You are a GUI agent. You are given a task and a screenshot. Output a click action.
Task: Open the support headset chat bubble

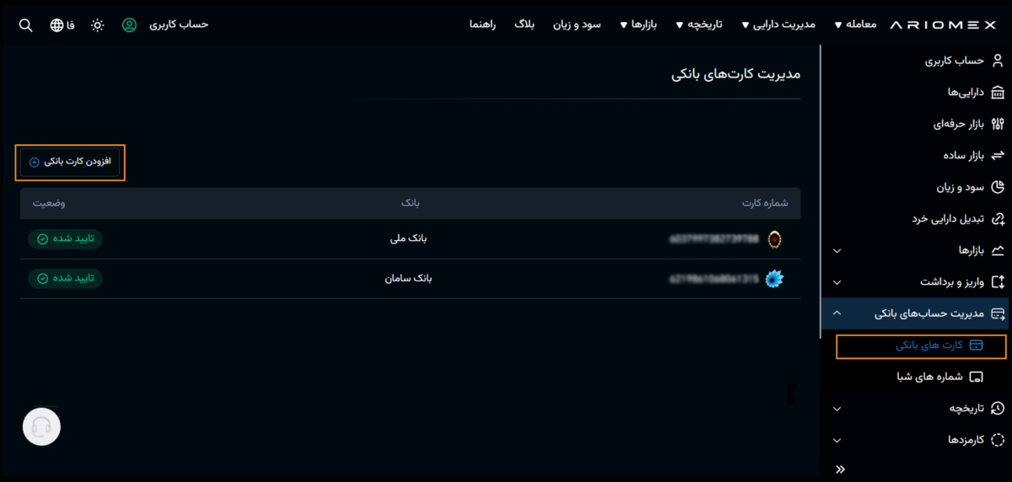coord(41,427)
